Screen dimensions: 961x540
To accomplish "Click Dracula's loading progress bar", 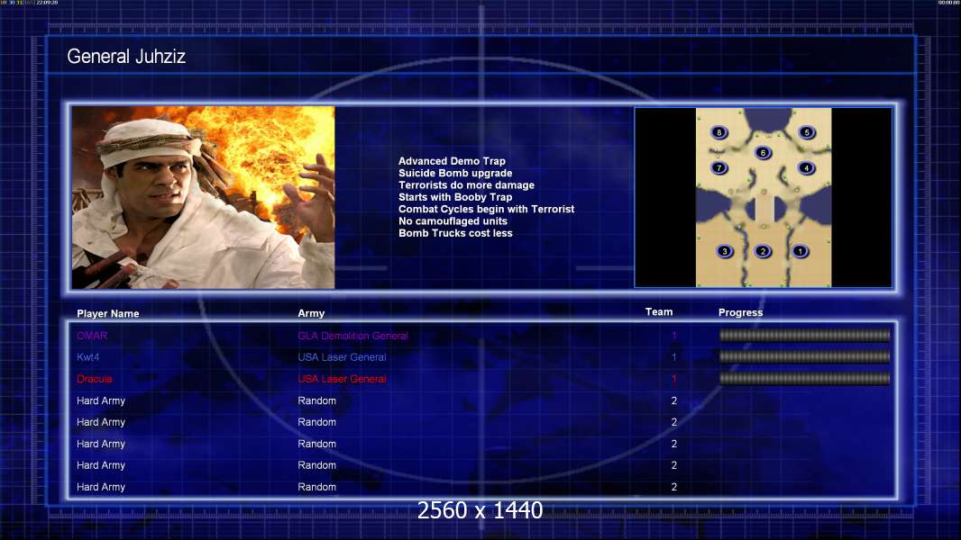I will 804,379.
